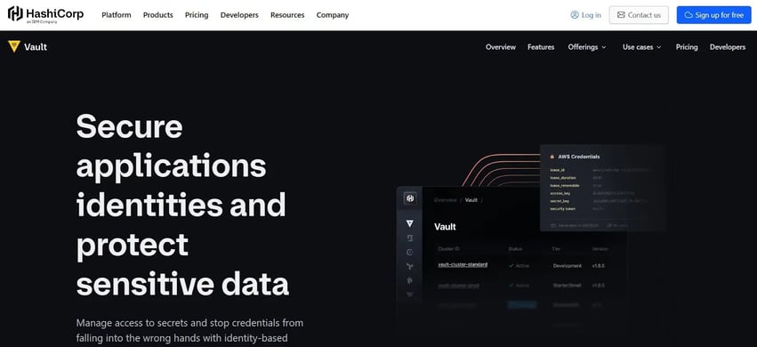Click the green check beside Active for vault-cluster-standard
Viewport: 757px width, 347px height.
coord(511,266)
